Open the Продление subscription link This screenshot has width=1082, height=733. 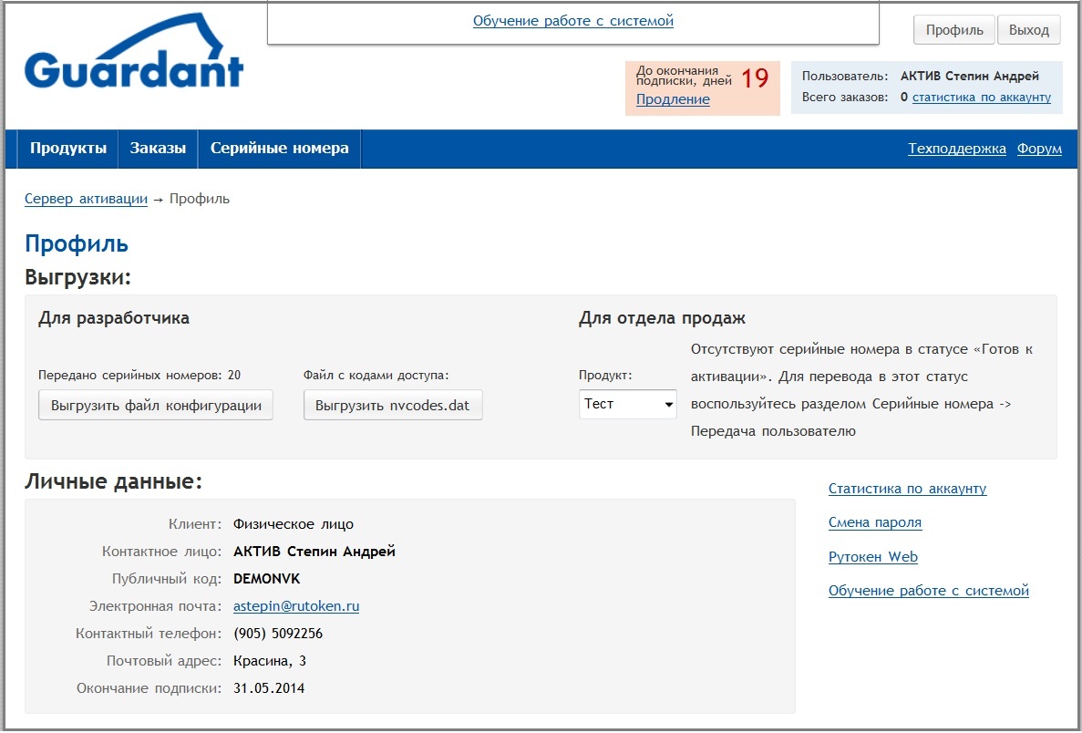click(673, 99)
